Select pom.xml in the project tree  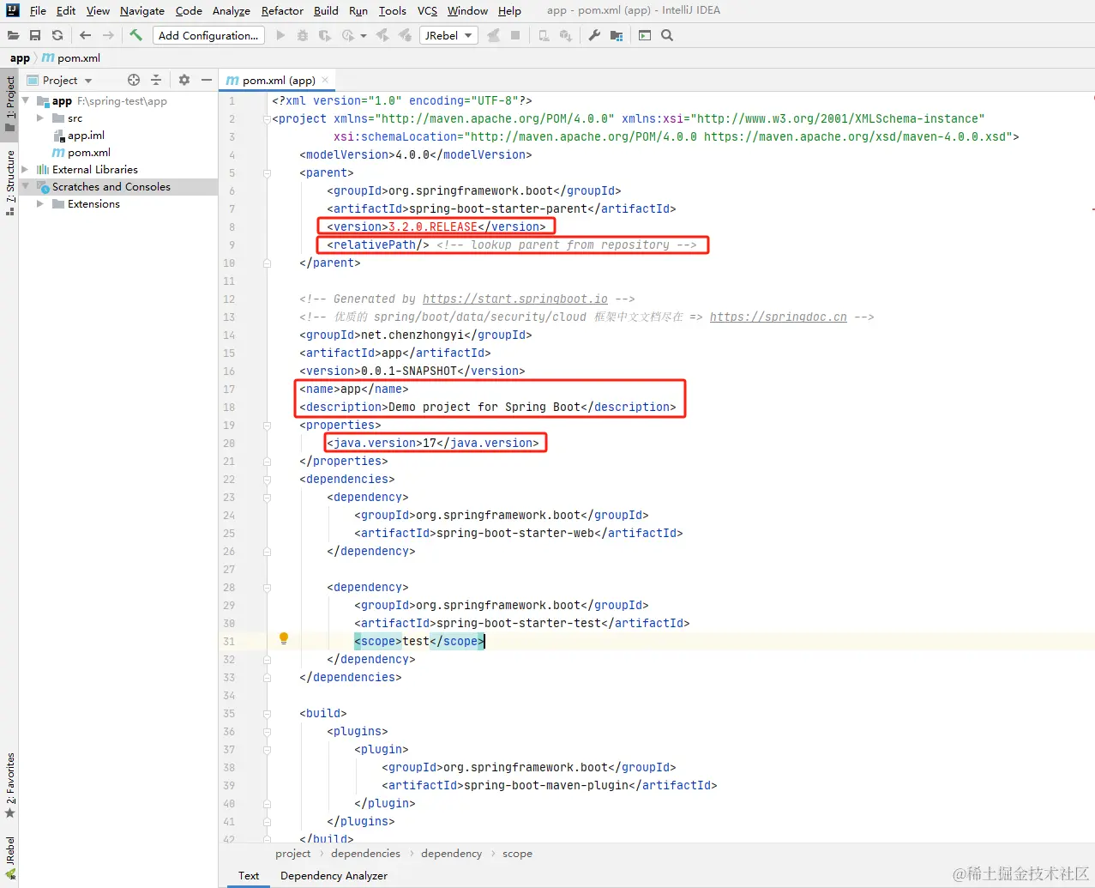coord(89,152)
